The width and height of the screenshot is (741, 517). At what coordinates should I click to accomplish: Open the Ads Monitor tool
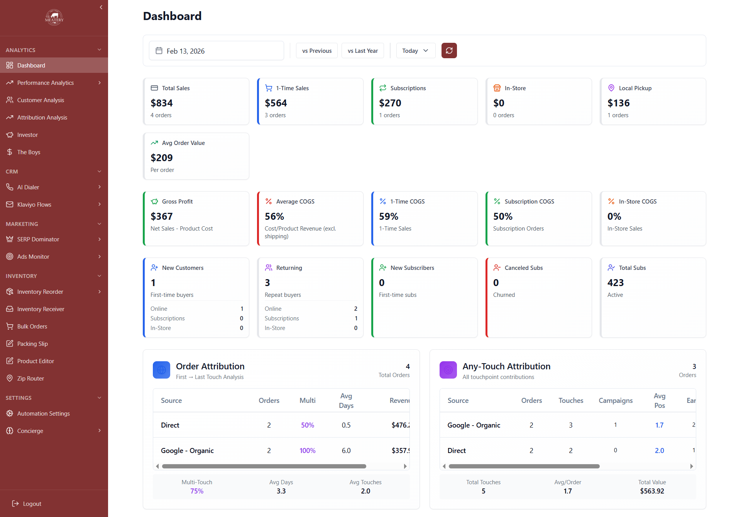tap(33, 256)
